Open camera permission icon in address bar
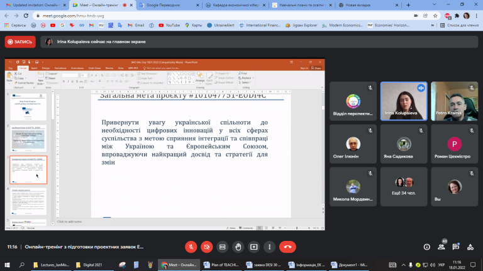Screen dimensions: 483x271 pyautogui.click(x=416, y=16)
